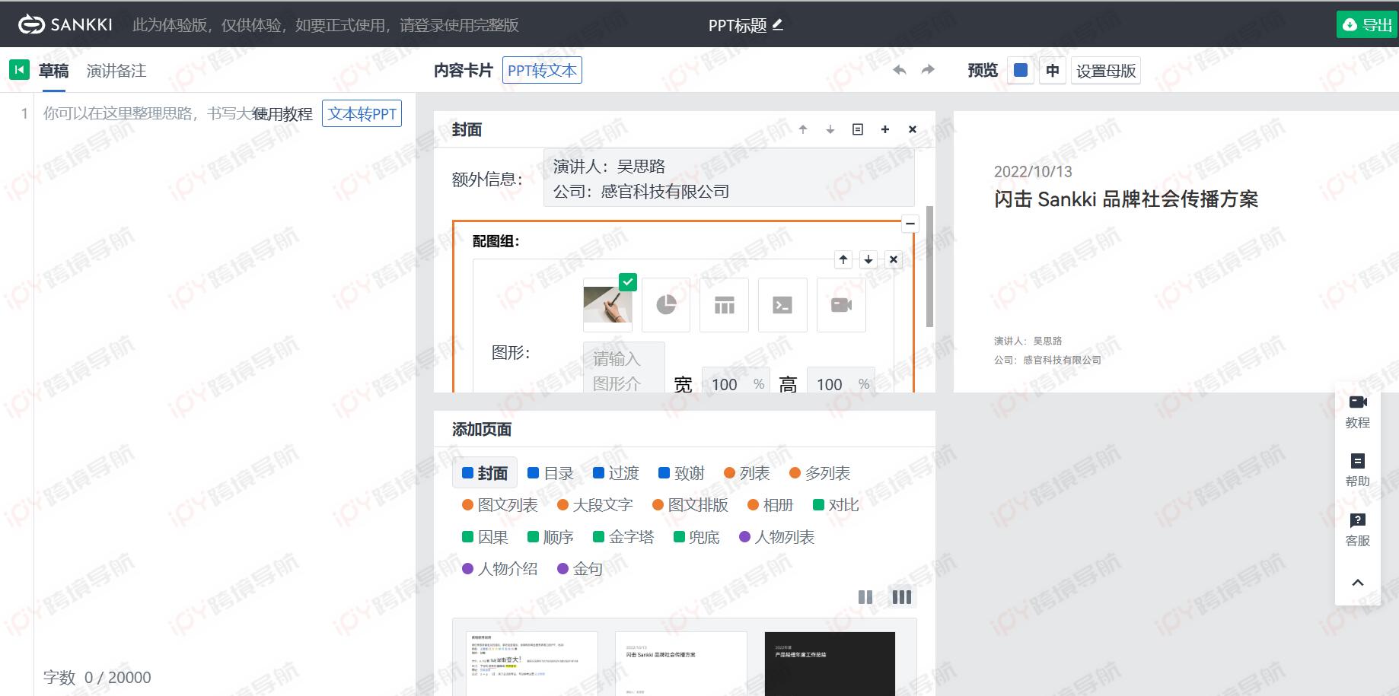The height and width of the screenshot is (696, 1399).
Task: Click the redo arrow icon
Action: [928, 70]
